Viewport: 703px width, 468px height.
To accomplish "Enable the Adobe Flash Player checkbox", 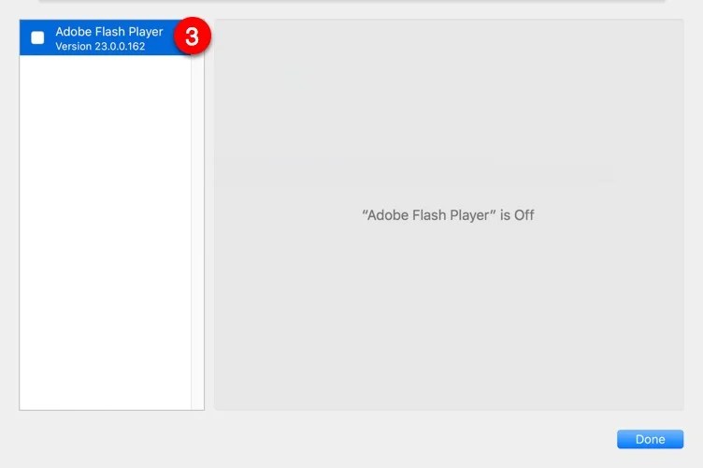I will coord(37,37).
